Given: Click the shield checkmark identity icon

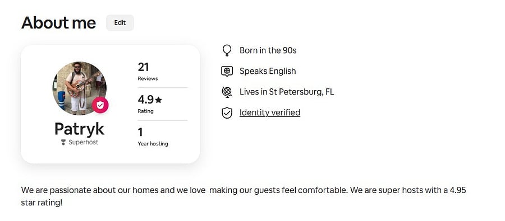Looking at the screenshot, I should (227, 113).
